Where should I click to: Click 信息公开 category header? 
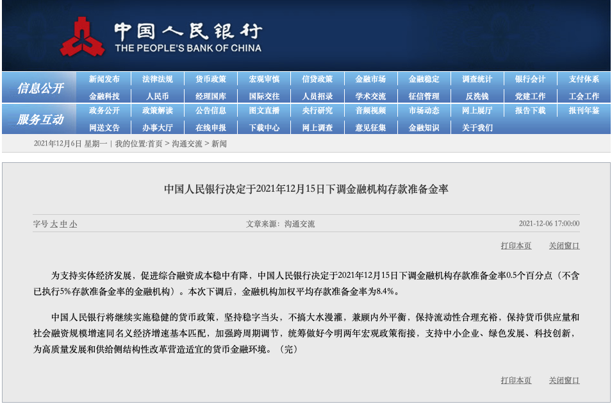coord(40,88)
